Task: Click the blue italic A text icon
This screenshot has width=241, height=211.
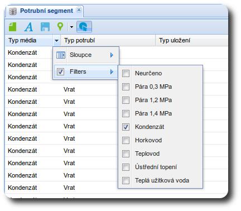Action: 29,27
